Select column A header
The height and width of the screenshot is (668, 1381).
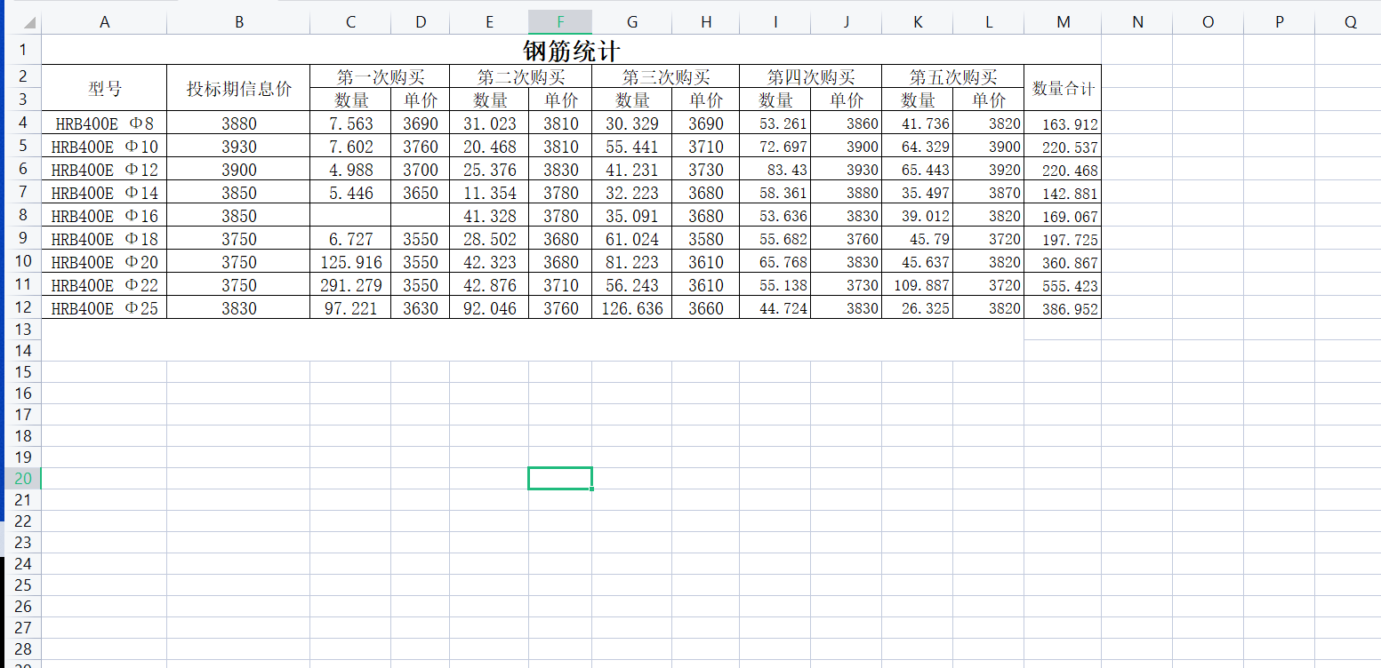coord(104,22)
